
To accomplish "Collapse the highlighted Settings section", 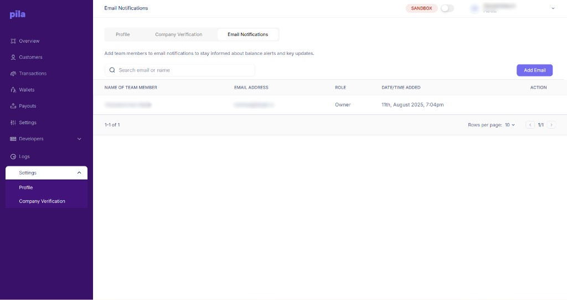I will (x=47, y=173).
